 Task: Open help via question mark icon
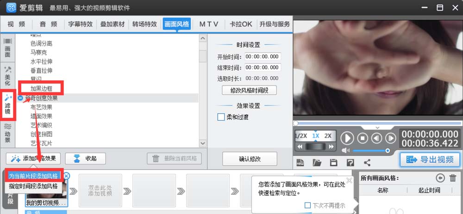point(350,162)
